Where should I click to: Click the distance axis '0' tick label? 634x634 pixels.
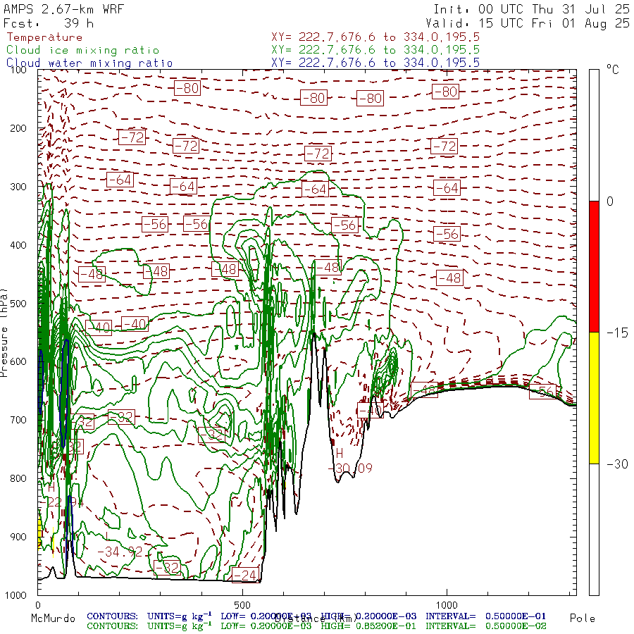[38, 605]
